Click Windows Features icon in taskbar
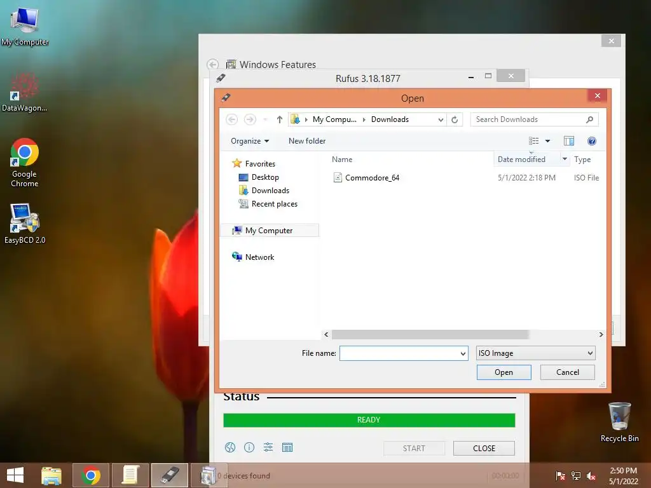Viewport: 651px width, 488px height. [209, 475]
